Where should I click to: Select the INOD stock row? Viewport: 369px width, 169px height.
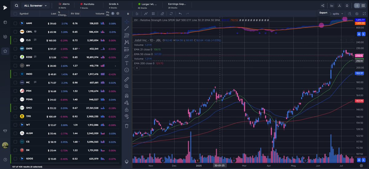66,74
